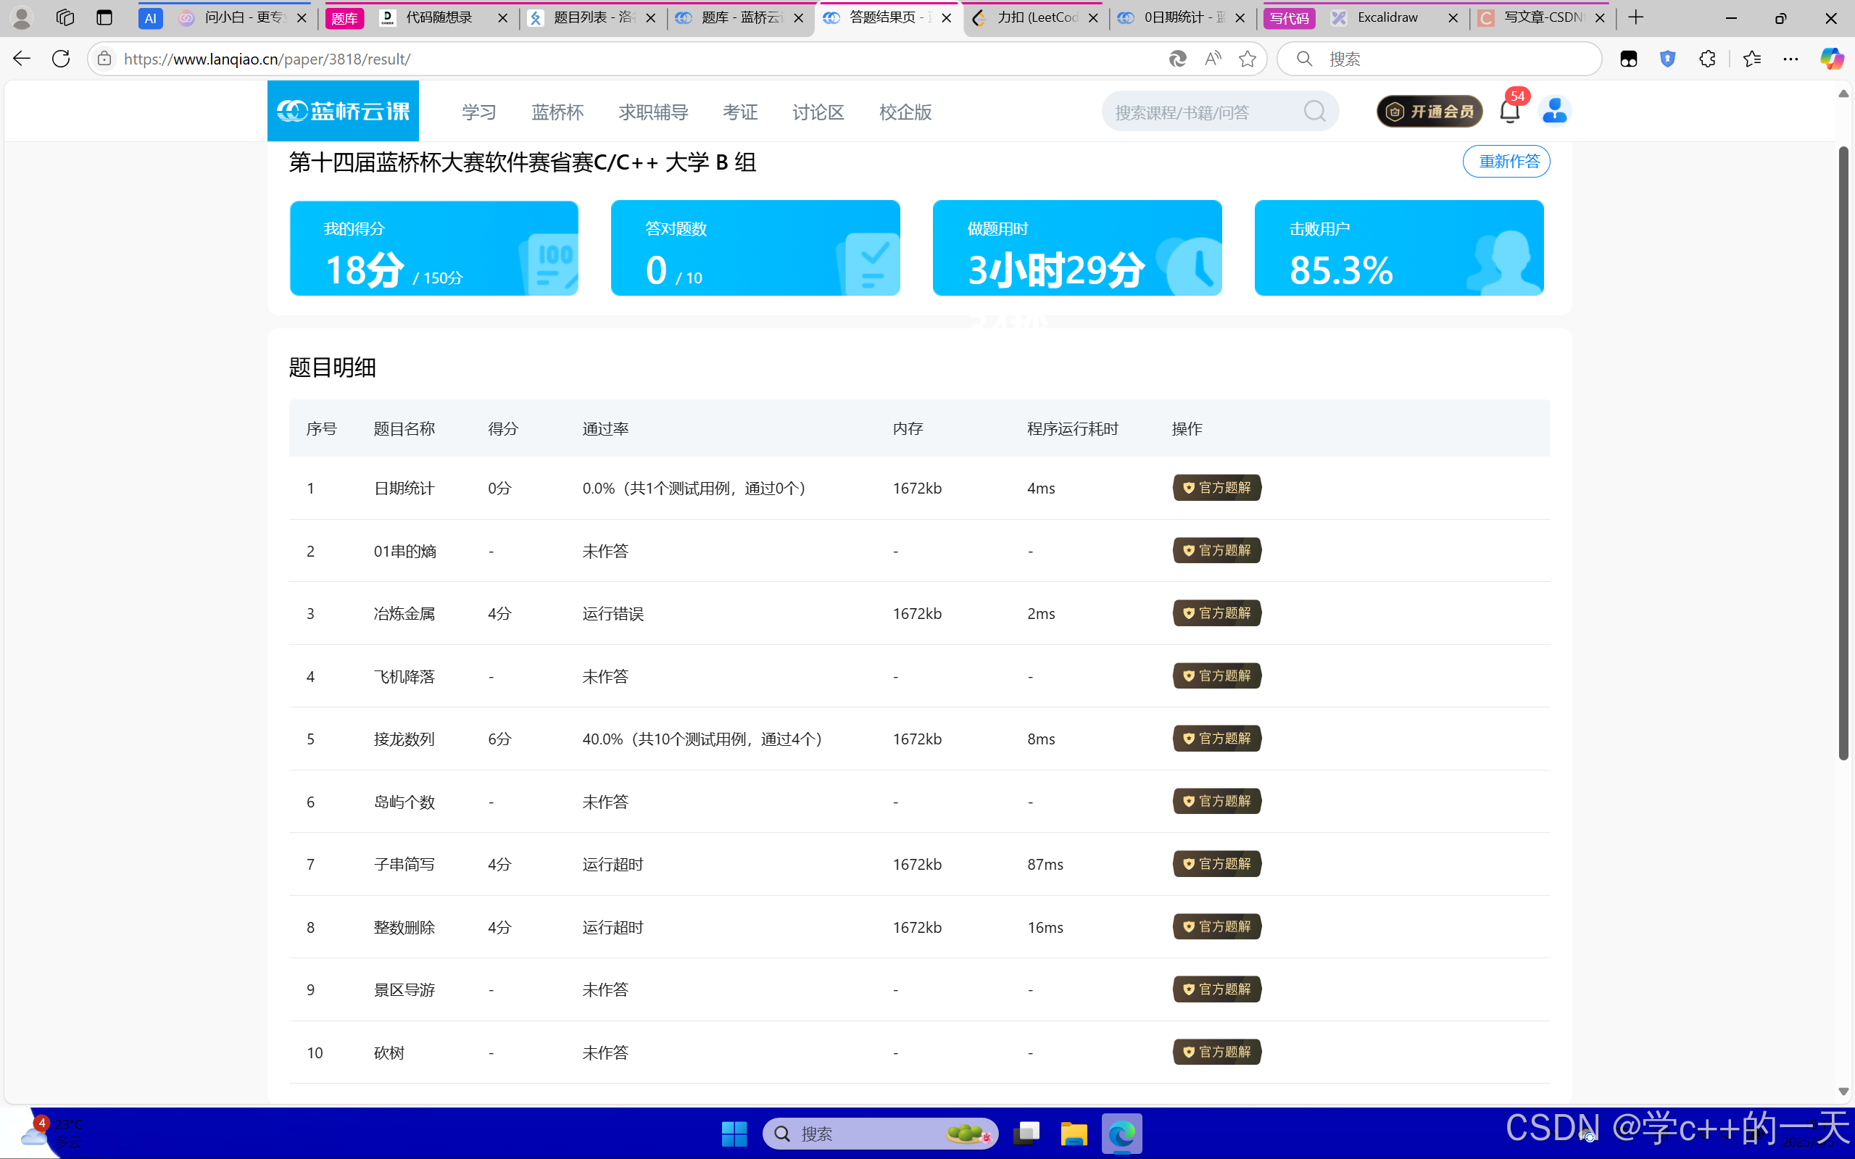Click the 开通会员 button

[1429, 112]
